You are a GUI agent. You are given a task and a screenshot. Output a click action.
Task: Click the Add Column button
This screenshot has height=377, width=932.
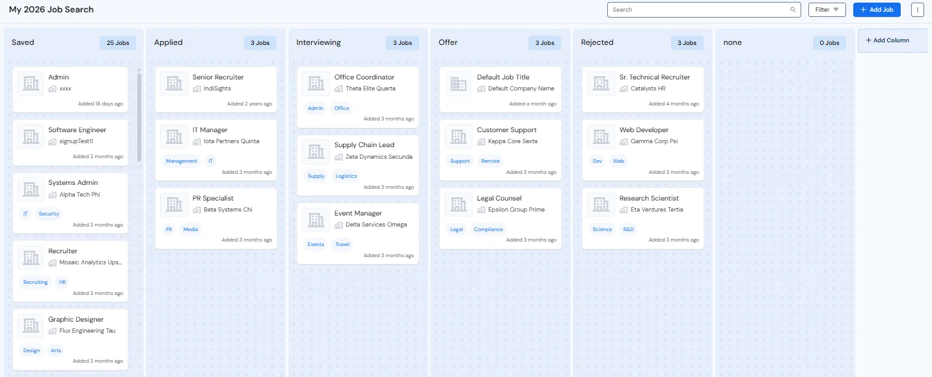[x=893, y=40]
